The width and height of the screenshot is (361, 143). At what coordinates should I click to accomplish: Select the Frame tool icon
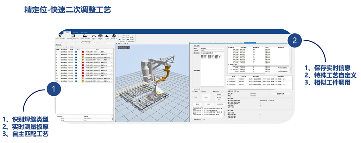click(107, 36)
